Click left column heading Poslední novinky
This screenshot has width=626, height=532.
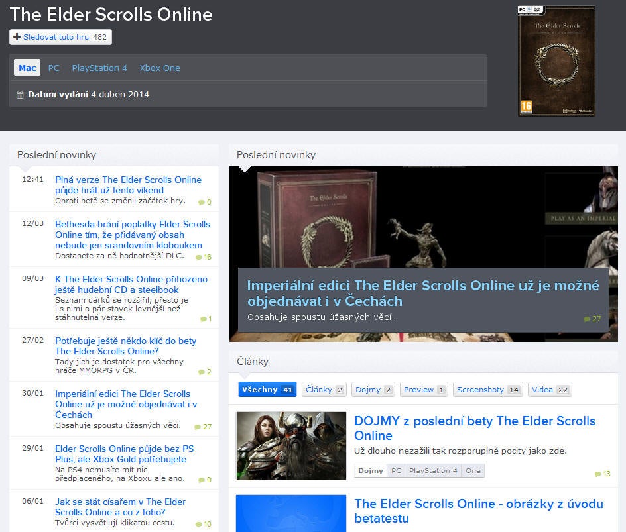click(x=56, y=155)
